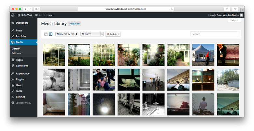
Task: Open Tools in the sidebar
Action: click(x=23, y=91)
